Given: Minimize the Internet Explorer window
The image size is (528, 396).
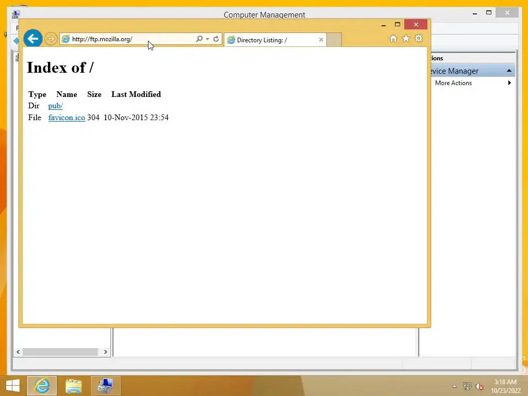Looking at the screenshot, I should pos(384,25).
